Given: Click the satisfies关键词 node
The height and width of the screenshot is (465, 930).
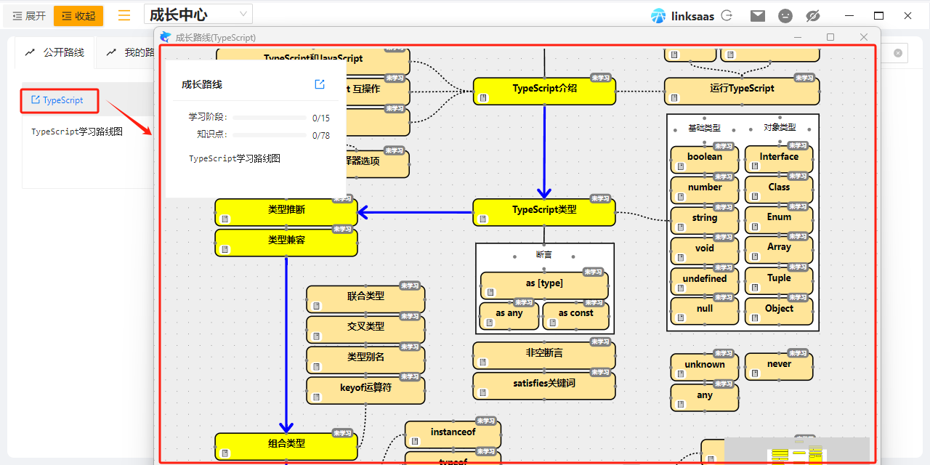Looking at the screenshot, I should [x=544, y=386].
